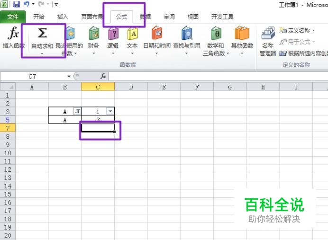This screenshot has width=328, height=240.
Task: Click the Redo icon in quick access toolbar
Action: [41, 4]
